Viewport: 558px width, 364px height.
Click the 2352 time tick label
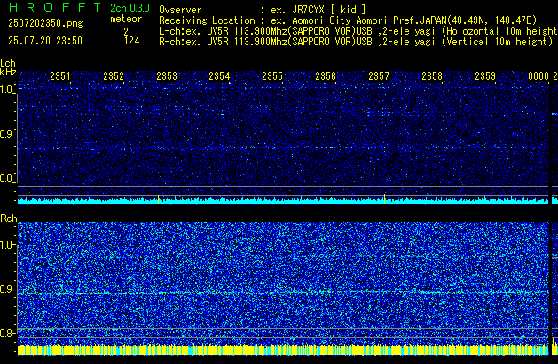click(114, 76)
